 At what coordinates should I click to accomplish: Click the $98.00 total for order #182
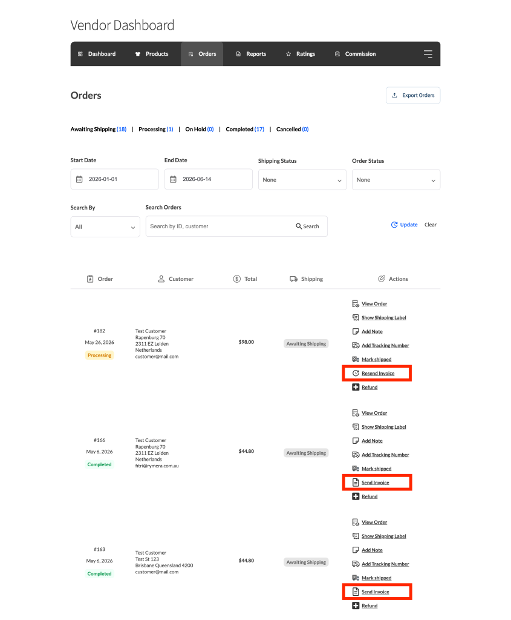point(246,342)
